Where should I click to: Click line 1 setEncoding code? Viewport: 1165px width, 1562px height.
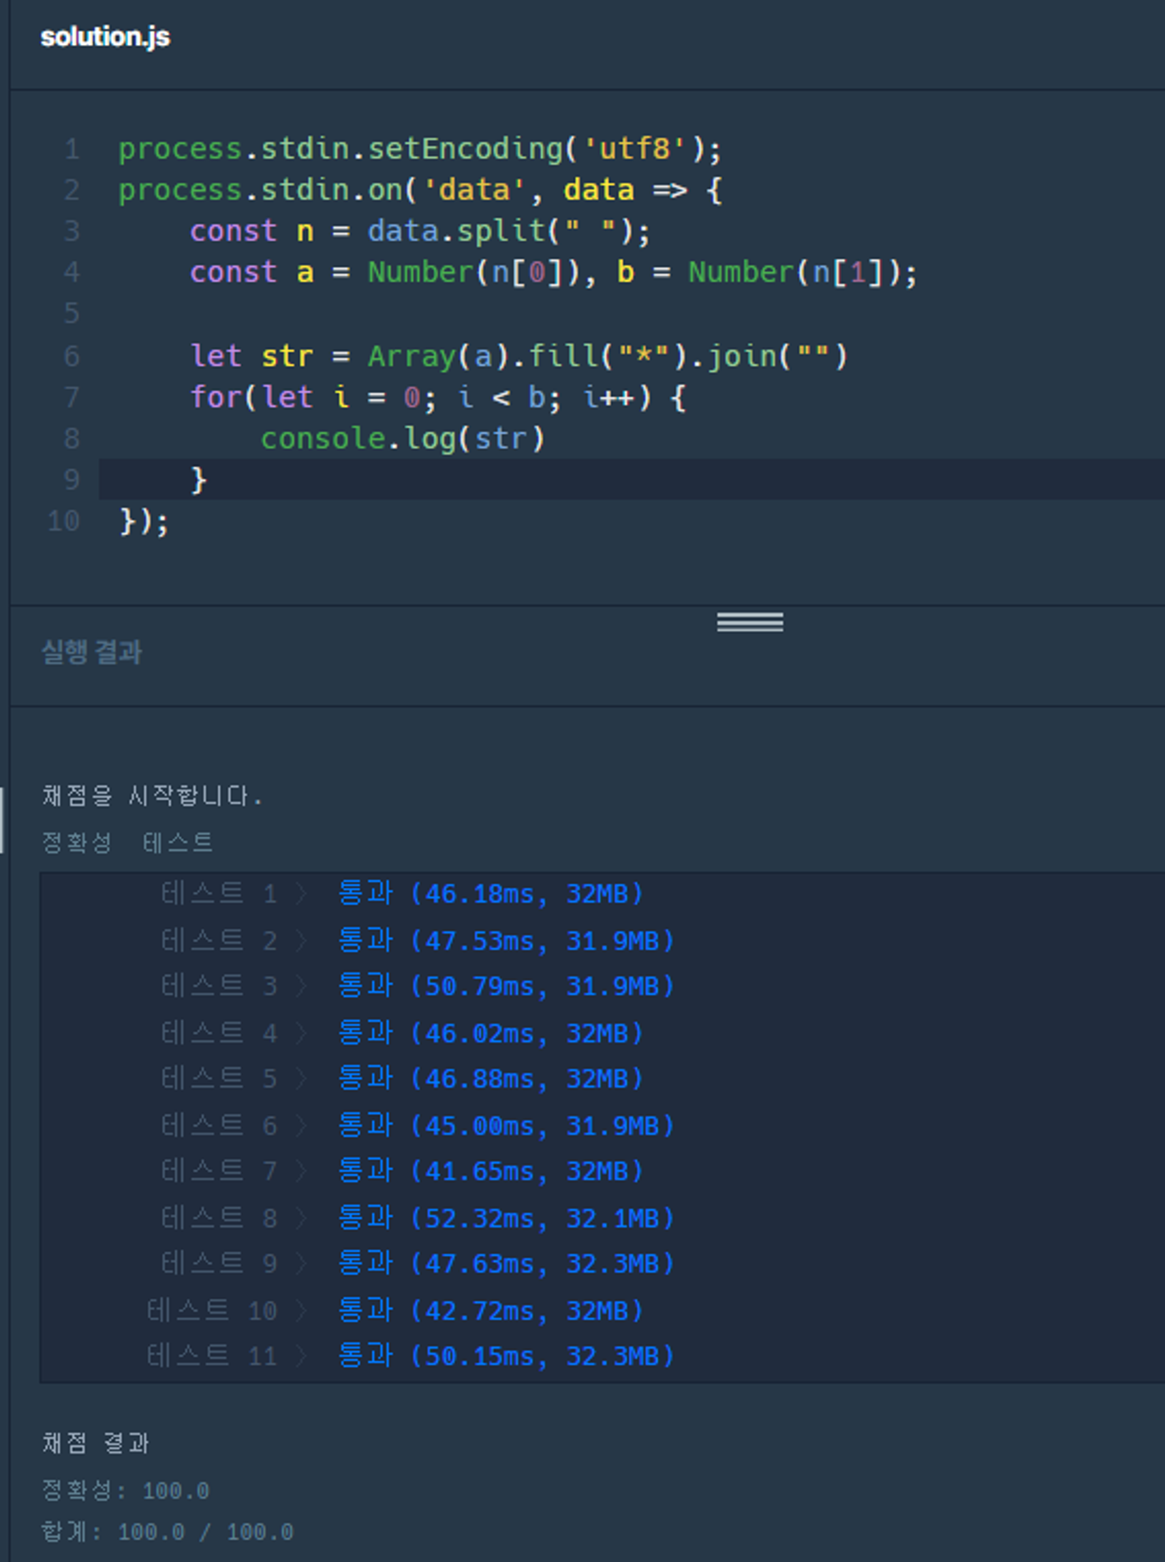pos(420,149)
